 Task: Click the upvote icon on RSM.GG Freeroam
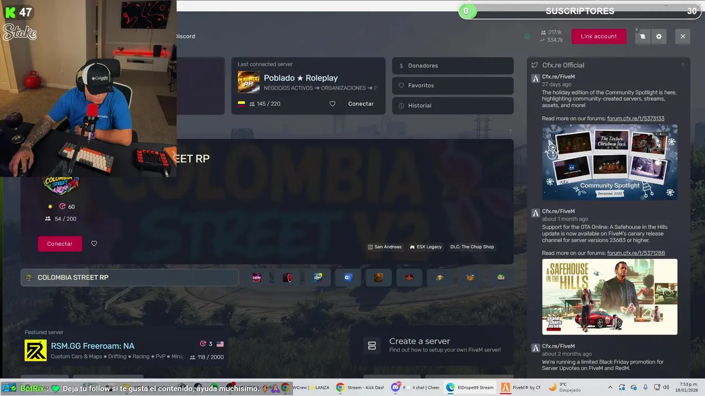pos(203,344)
